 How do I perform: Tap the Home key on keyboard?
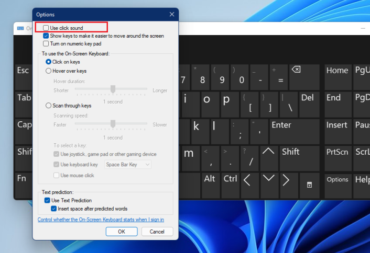point(338,77)
